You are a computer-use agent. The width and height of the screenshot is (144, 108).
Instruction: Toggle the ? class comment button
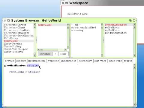[55, 54]
